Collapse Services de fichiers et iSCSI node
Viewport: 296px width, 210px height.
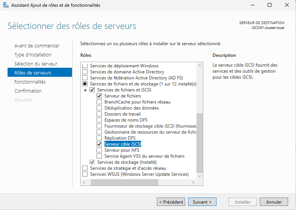(85, 90)
